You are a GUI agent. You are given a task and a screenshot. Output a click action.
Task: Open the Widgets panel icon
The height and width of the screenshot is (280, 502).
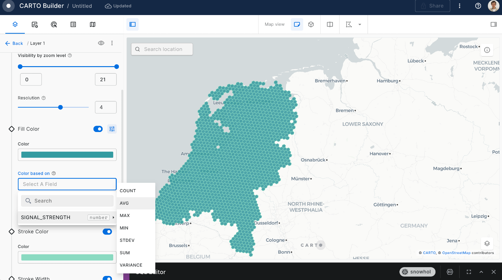(x=35, y=24)
